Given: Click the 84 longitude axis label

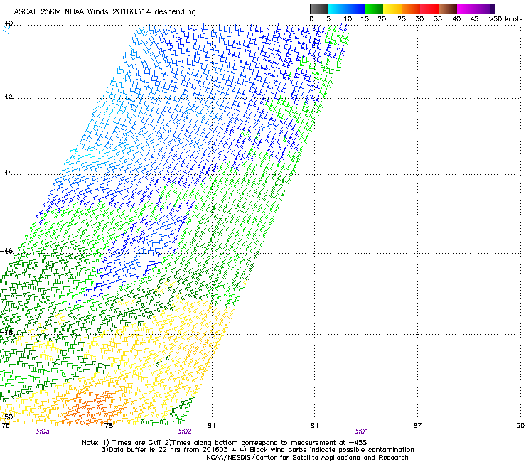Looking at the screenshot, I should [314, 426].
